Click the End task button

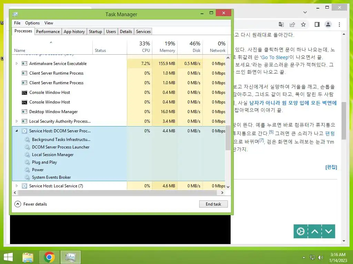(213, 204)
